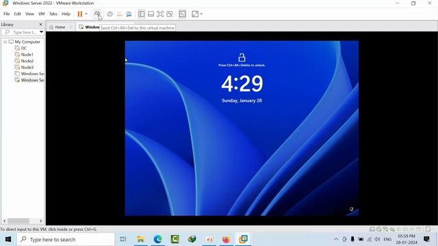Click the ENG language indicator
This screenshot has width=438, height=246.
(x=387, y=239)
